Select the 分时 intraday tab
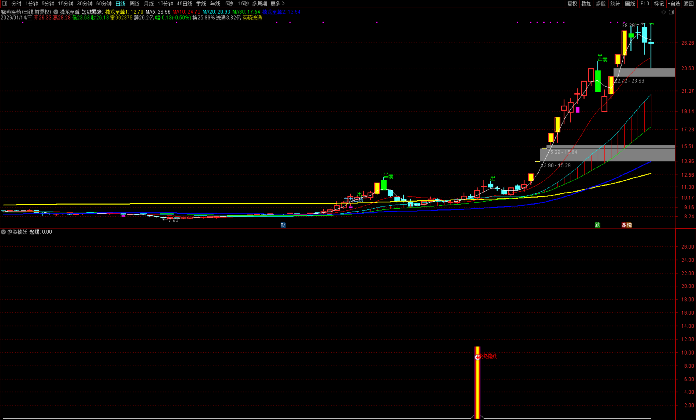696x420 pixels. [x=16, y=4]
